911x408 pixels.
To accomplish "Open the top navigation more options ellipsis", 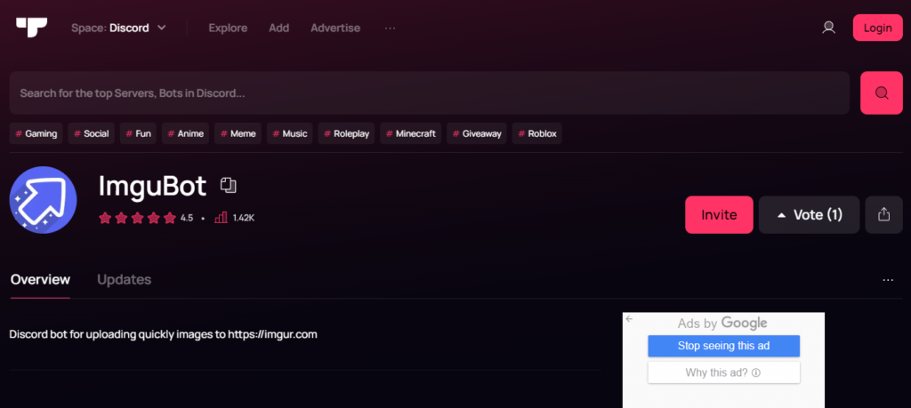I will point(390,28).
